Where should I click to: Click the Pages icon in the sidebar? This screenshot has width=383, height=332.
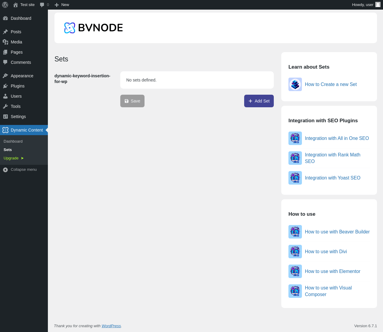pyautogui.click(x=5, y=52)
